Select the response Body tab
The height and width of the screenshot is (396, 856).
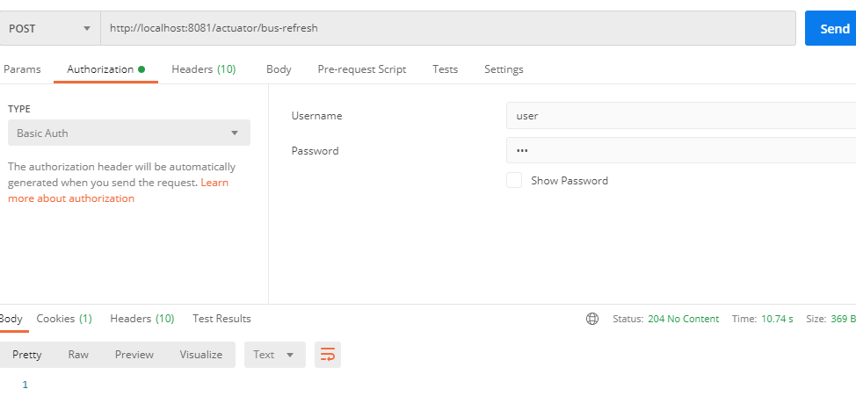click(11, 319)
